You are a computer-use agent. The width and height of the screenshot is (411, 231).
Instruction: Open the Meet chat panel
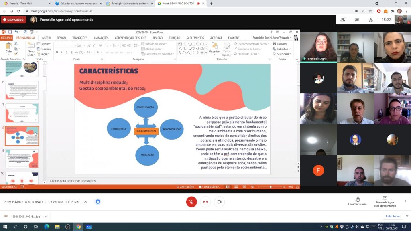coord(356,19)
